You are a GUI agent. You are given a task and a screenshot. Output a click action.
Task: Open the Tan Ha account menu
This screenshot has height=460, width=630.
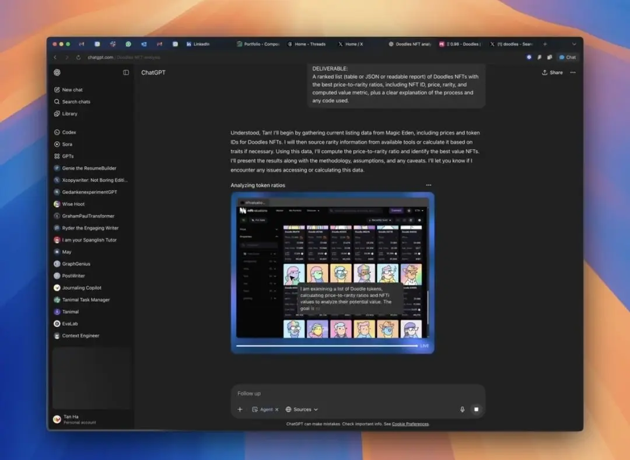coord(92,419)
